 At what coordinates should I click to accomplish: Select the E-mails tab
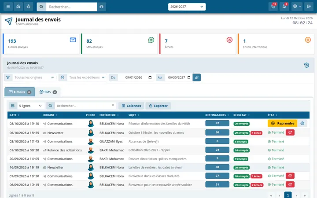(20, 92)
